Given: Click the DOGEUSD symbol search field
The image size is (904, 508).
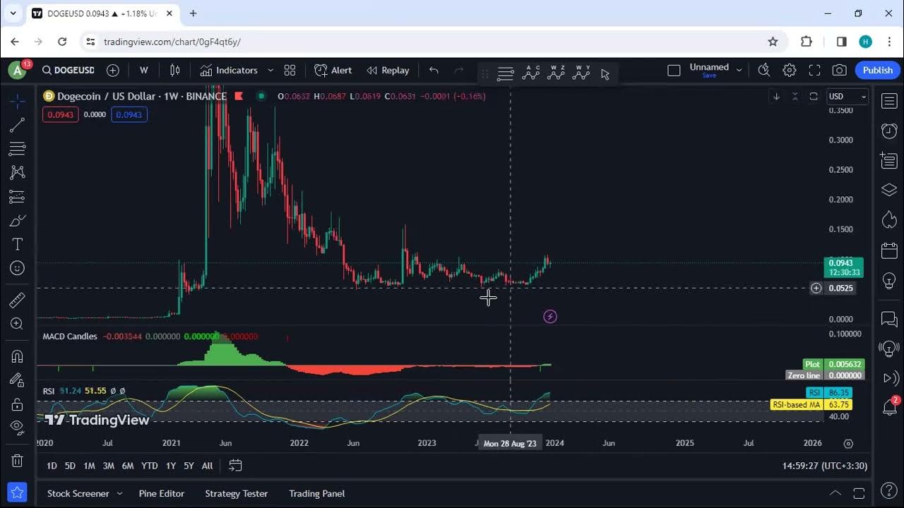Looking at the screenshot, I should click(x=69, y=70).
